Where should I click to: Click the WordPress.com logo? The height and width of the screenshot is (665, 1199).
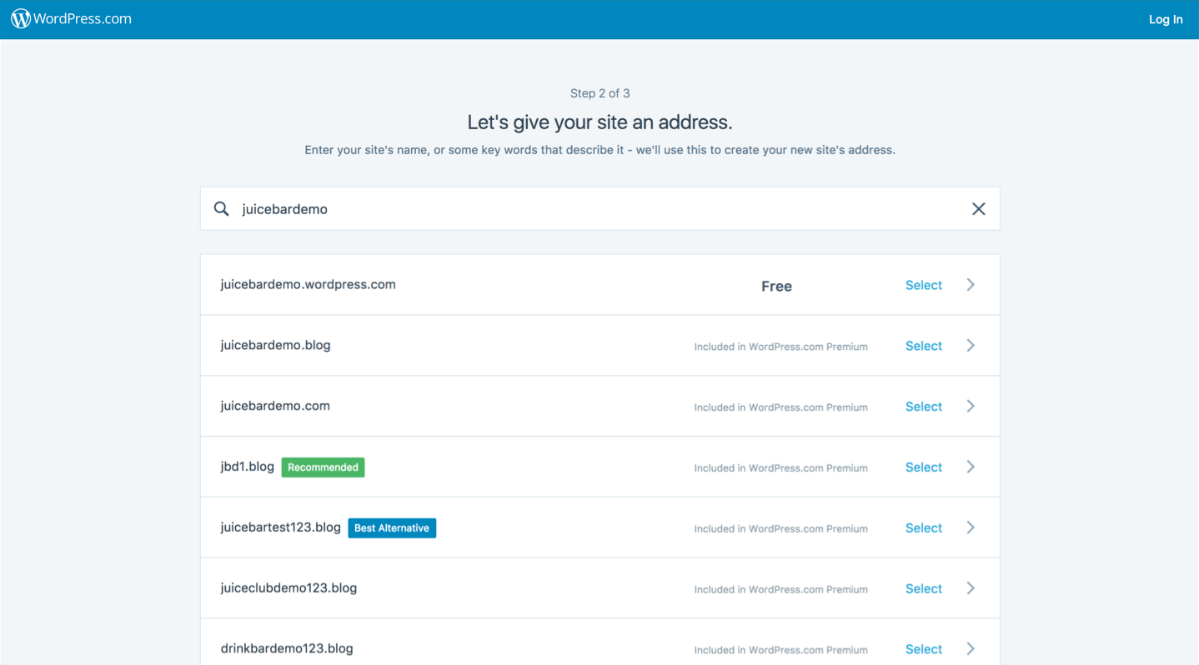pyautogui.click(x=71, y=18)
